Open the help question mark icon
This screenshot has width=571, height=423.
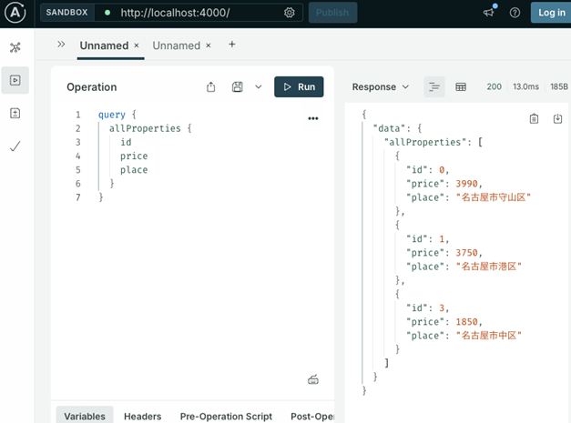(x=515, y=13)
